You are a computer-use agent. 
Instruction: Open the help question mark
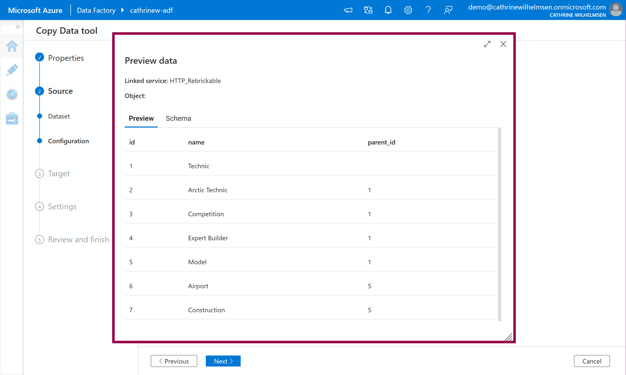click(428, 10)
